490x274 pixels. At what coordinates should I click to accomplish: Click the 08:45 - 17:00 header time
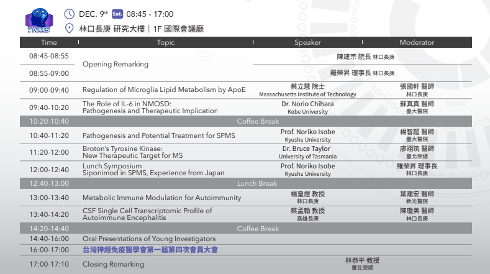(150, 14)
